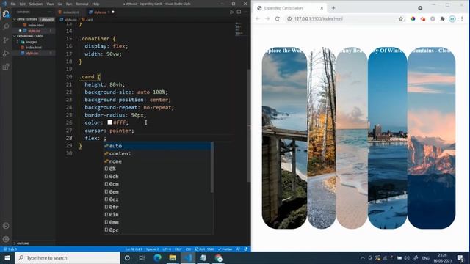Open the Source Control view
The height and width of the screenshot is (264, 470).
click(6, 40)
